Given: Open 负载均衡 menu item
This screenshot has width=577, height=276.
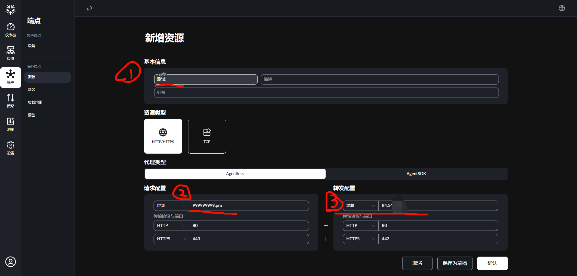Looking at the screenshot, I should [x=35, y=102].
